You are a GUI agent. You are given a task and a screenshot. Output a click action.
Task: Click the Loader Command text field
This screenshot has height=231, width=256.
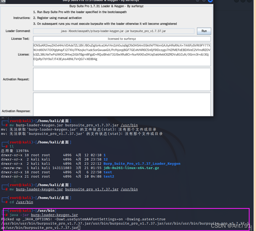[114, 31]
